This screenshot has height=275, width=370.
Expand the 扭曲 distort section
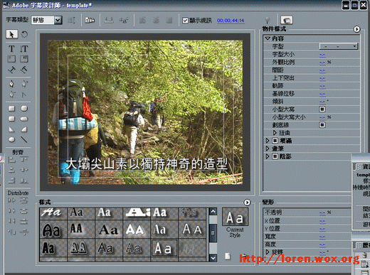[x=275, y=133]
